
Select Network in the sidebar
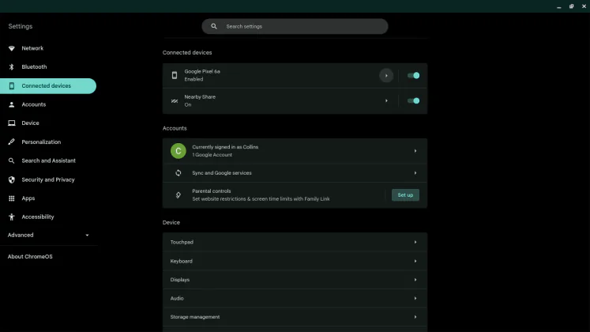pos(48,48)
